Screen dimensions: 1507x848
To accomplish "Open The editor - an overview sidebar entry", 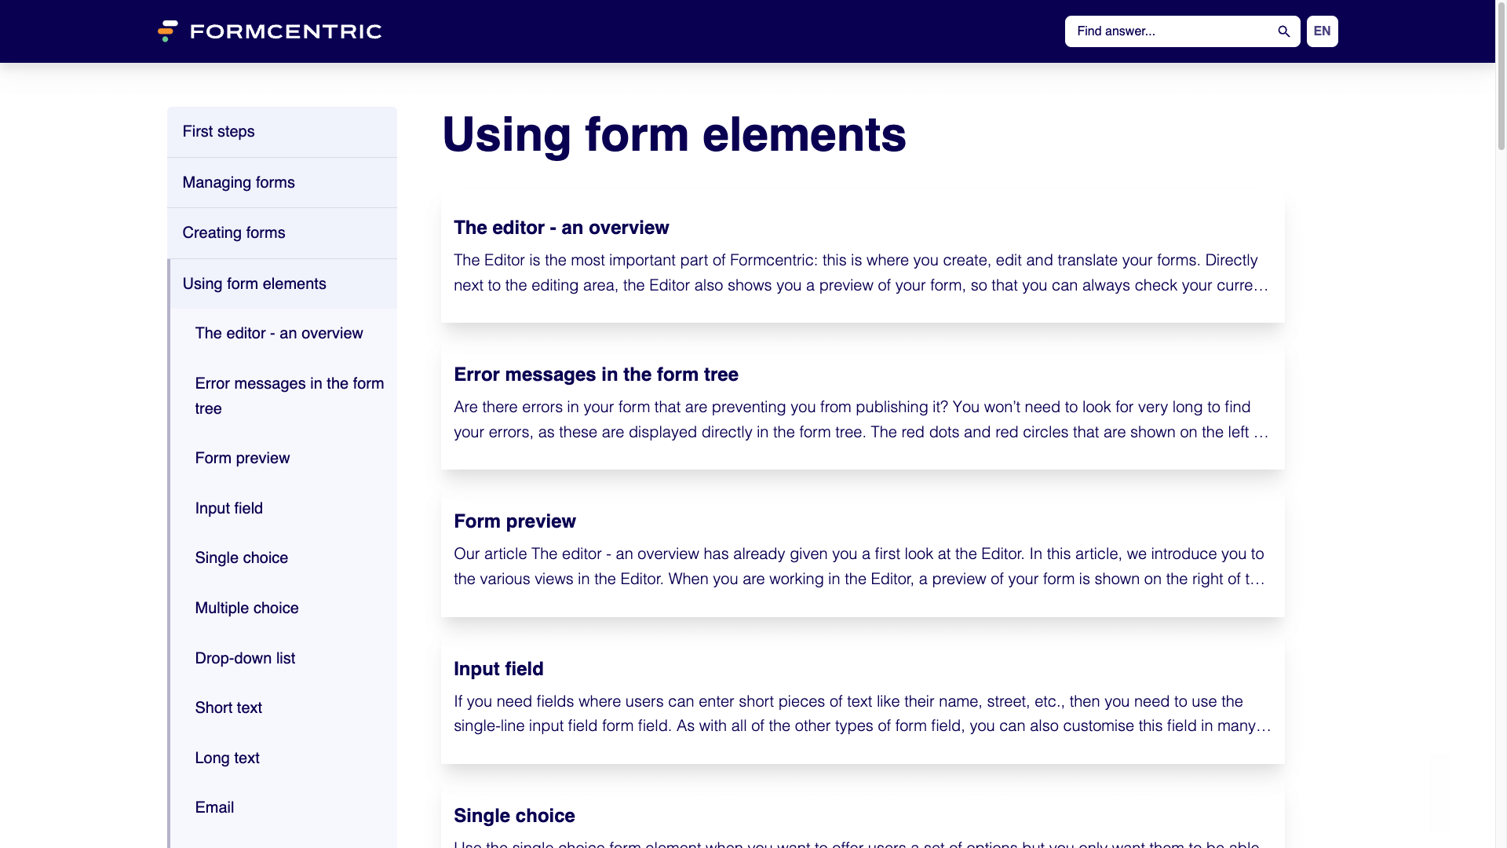I will [279, 333].
